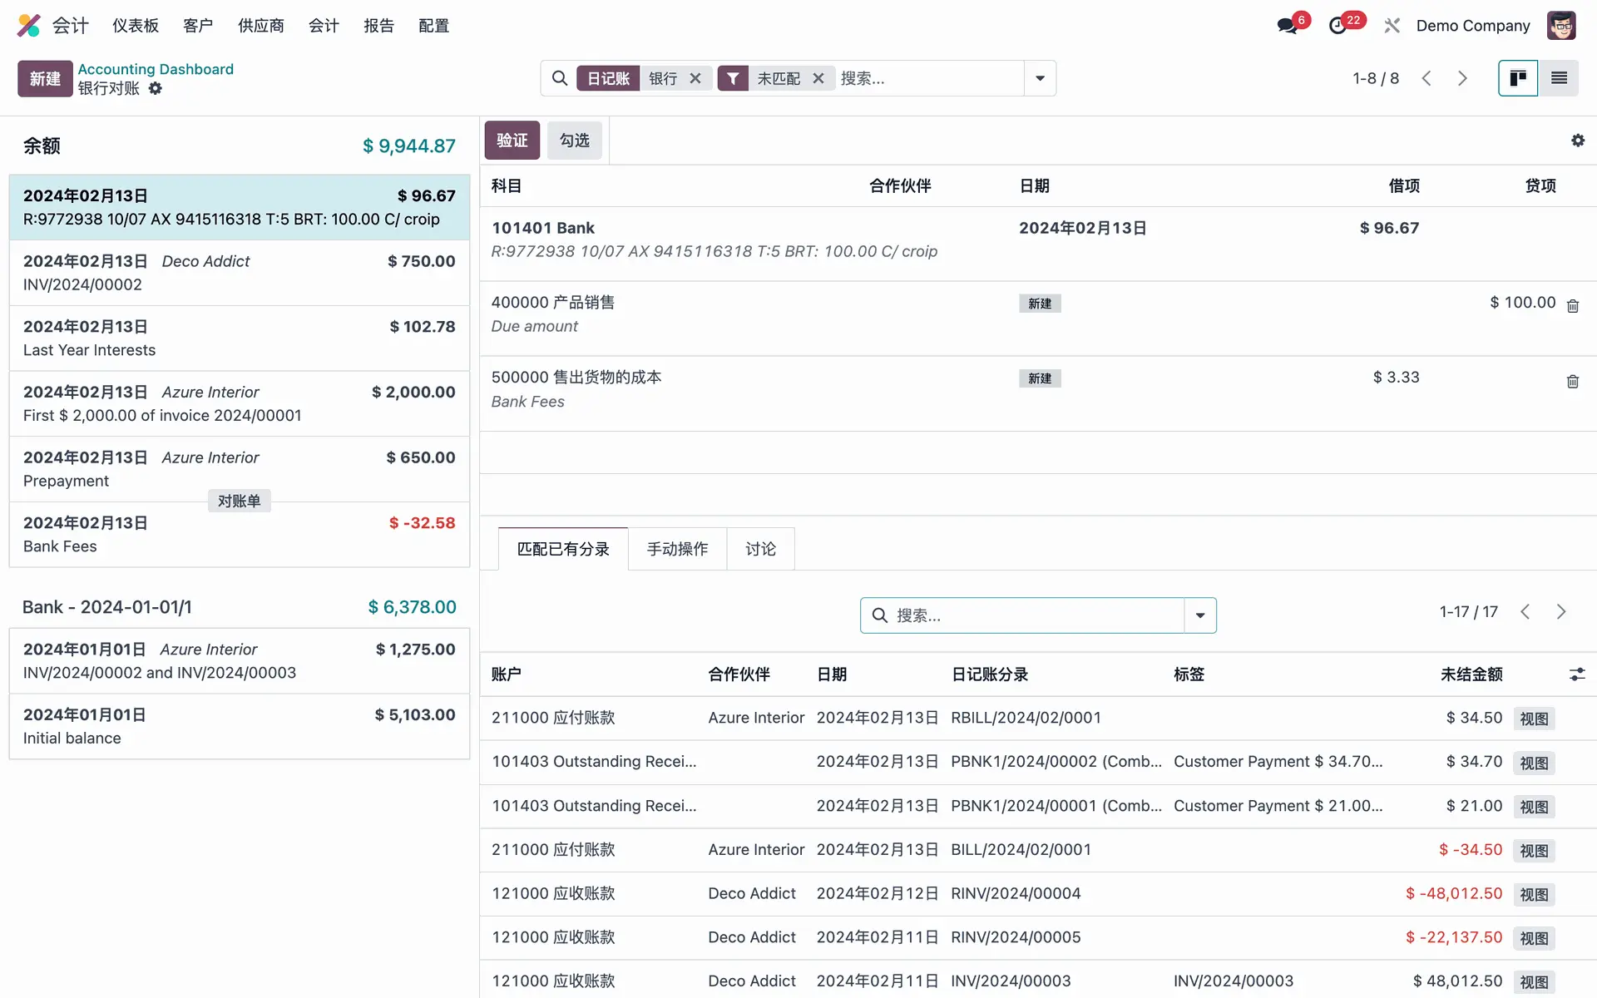
Task: Click the debug tools wrench icon
Action: [x=1392, y=26]
